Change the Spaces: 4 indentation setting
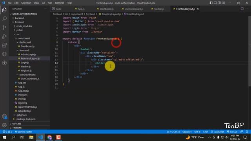 [187, 132]
